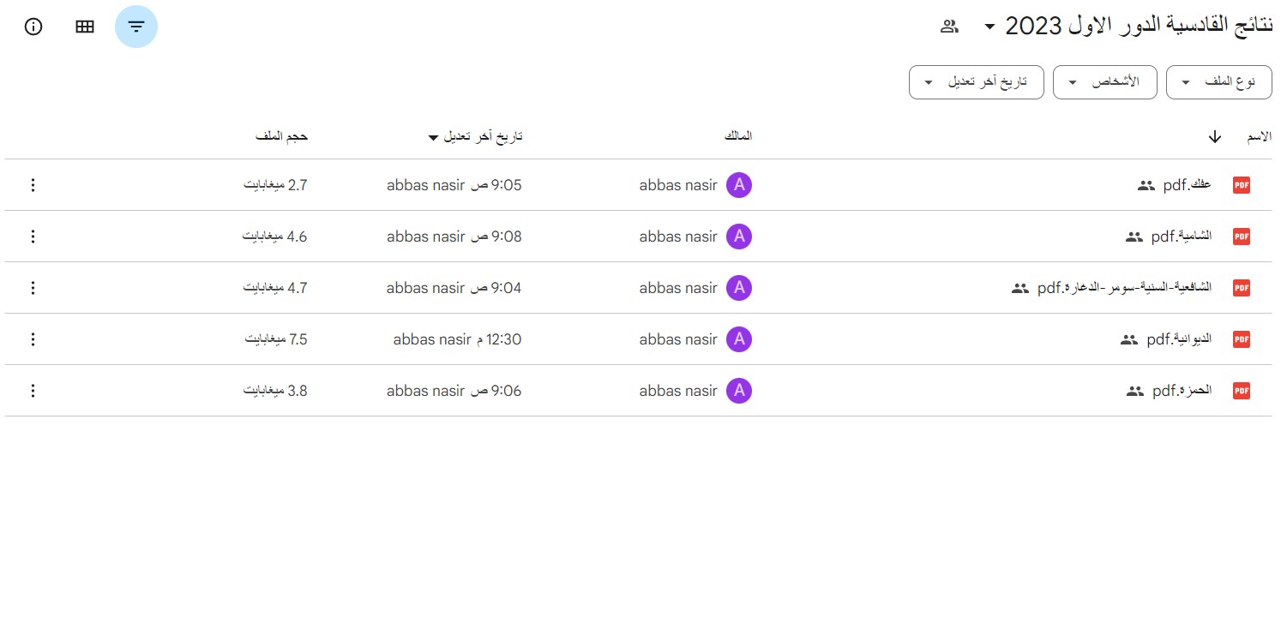Click the PDF icon of الشافعية-السنية-سومر-الدغاره file
The width and height of the screenshot is (1287, 635).
(x=1241, y=288)
